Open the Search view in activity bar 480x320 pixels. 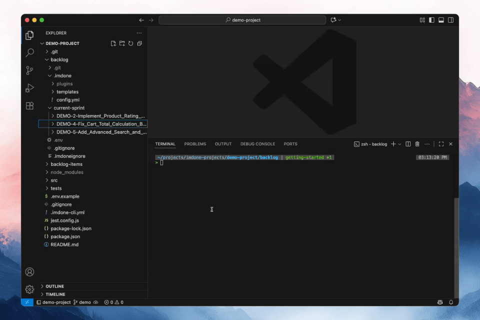(x=29, y=52)
